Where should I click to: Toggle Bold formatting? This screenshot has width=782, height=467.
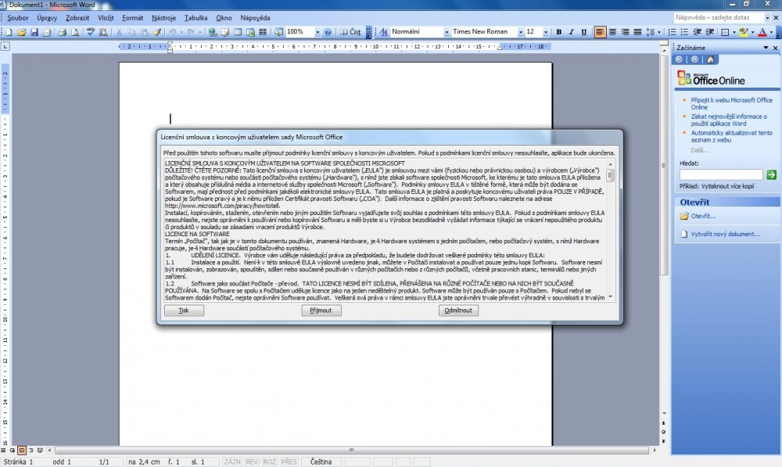click(559, 32)
